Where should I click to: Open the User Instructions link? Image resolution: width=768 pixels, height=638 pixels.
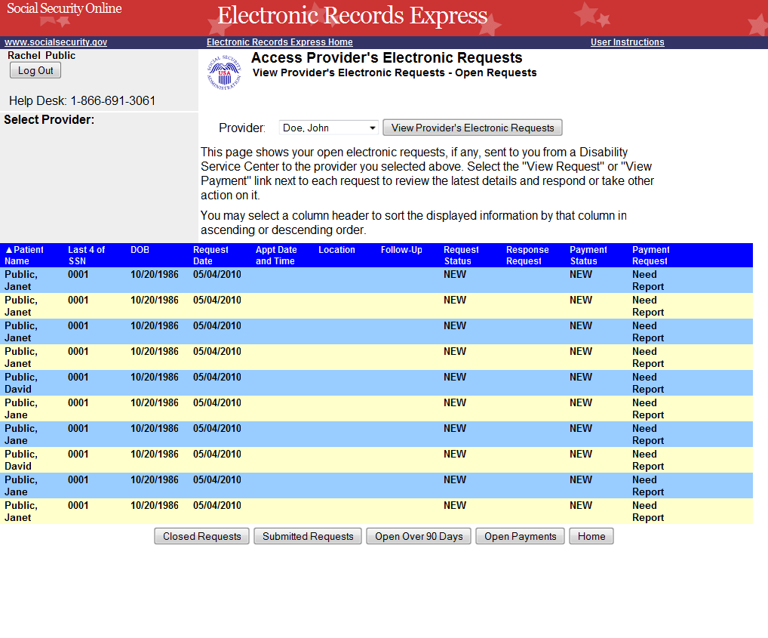coord(628,42)
